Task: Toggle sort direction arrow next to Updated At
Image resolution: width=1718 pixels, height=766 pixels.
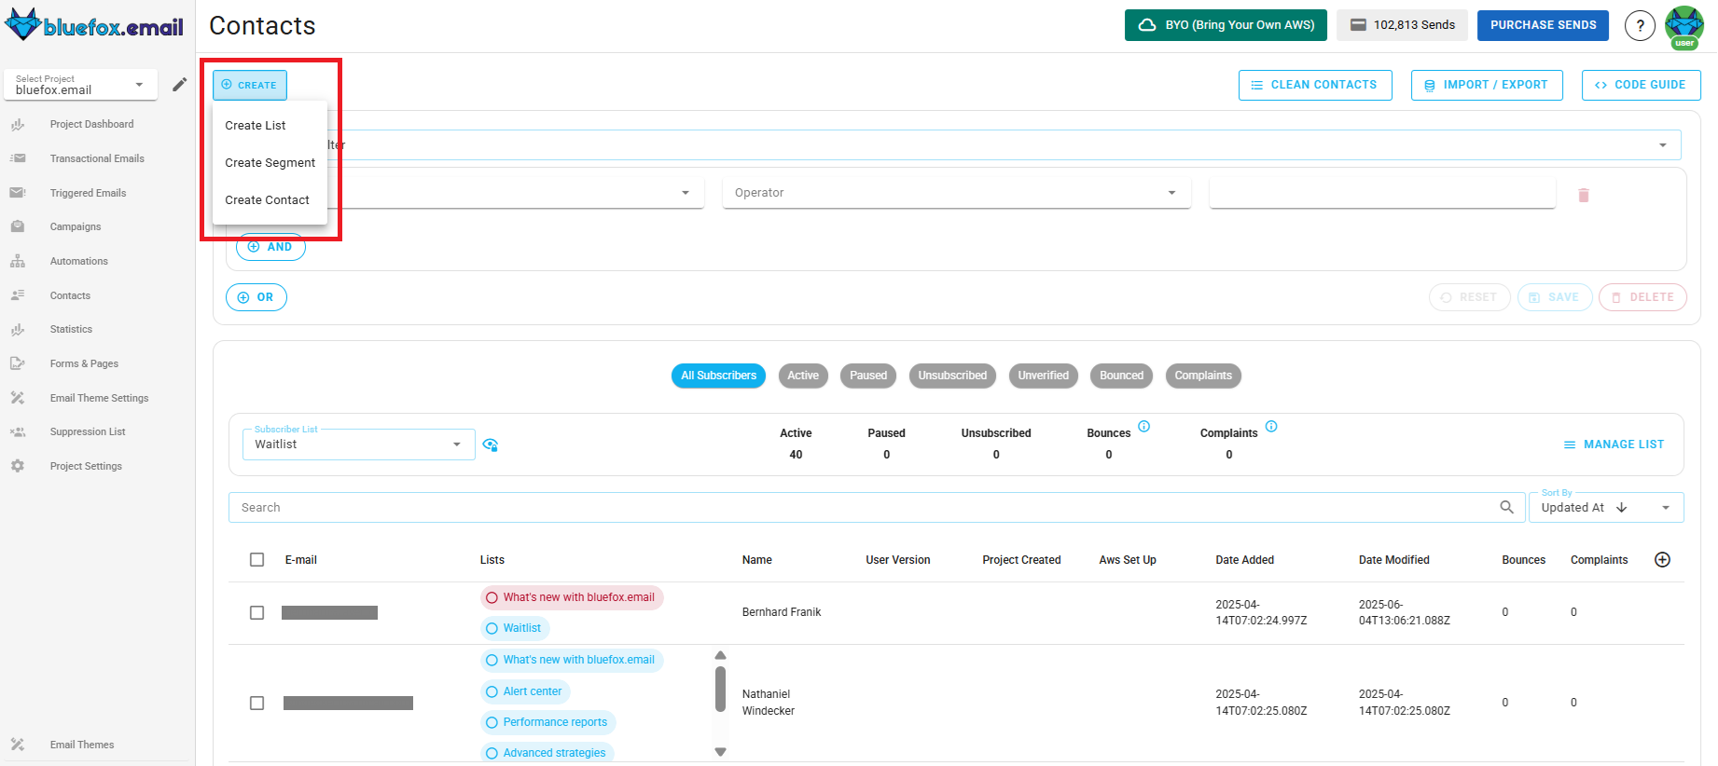Action: [1622, 508]
